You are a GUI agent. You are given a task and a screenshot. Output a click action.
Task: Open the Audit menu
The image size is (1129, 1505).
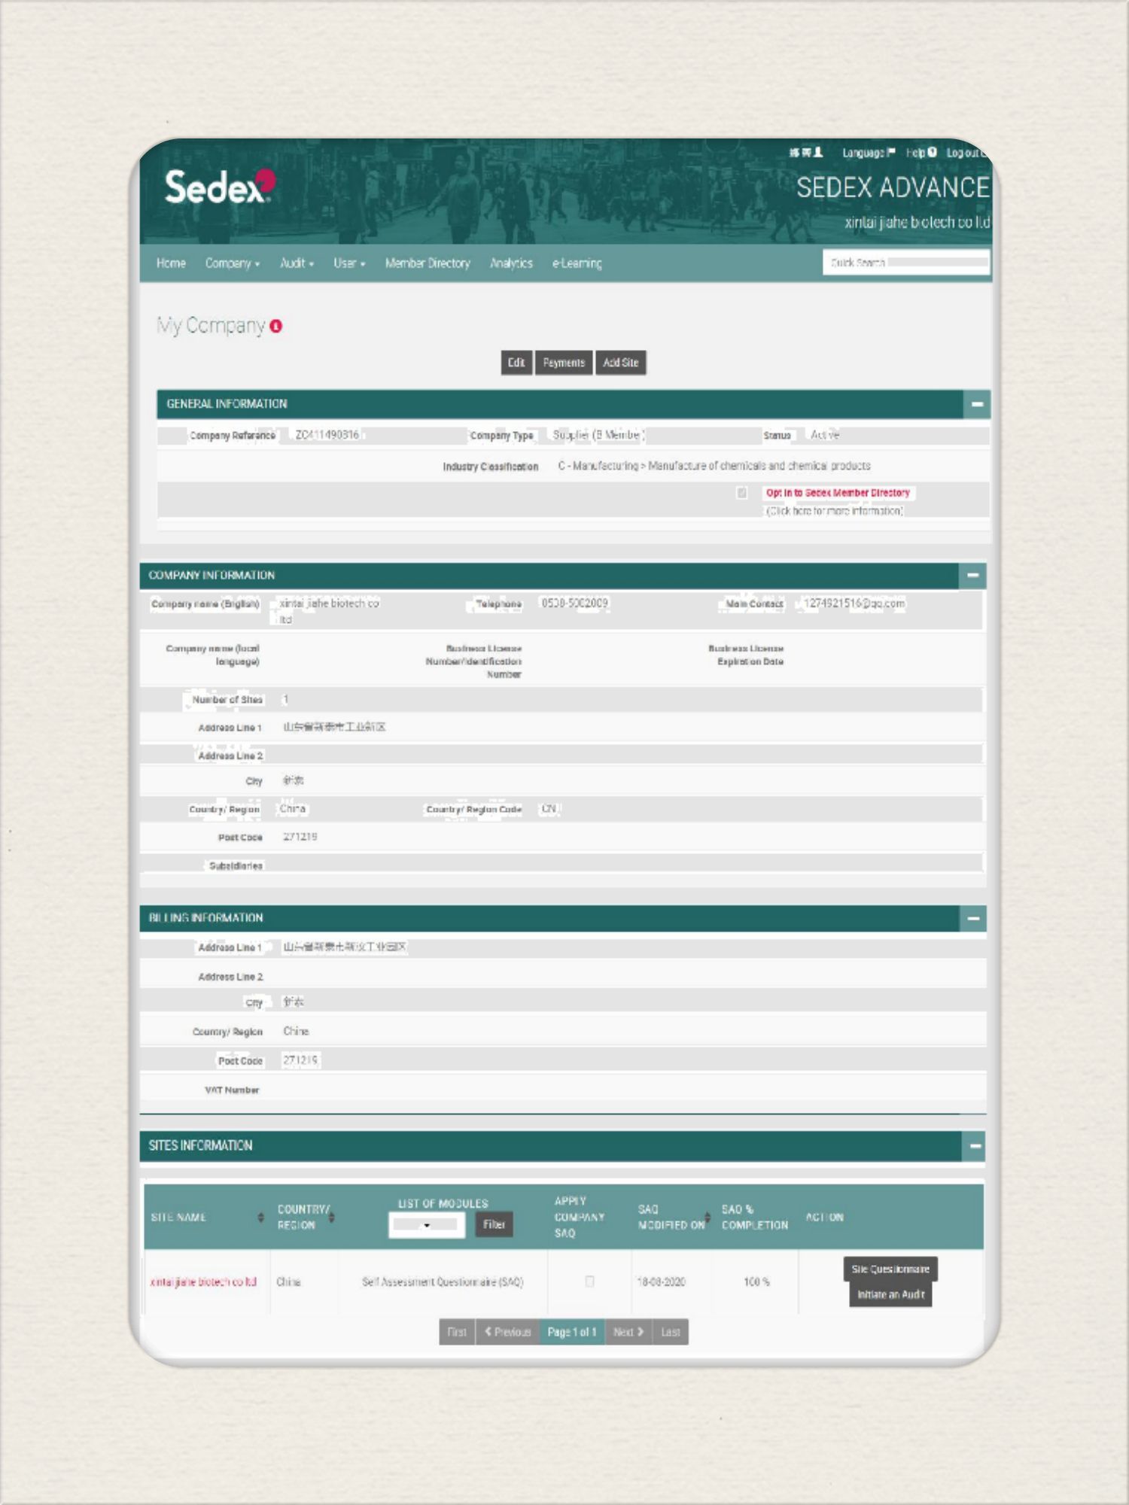297,263
